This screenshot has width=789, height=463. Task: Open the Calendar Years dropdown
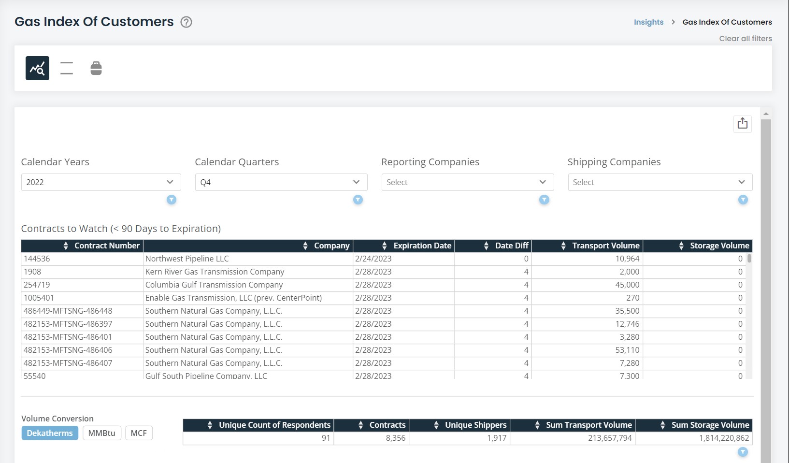pos(101,182)
